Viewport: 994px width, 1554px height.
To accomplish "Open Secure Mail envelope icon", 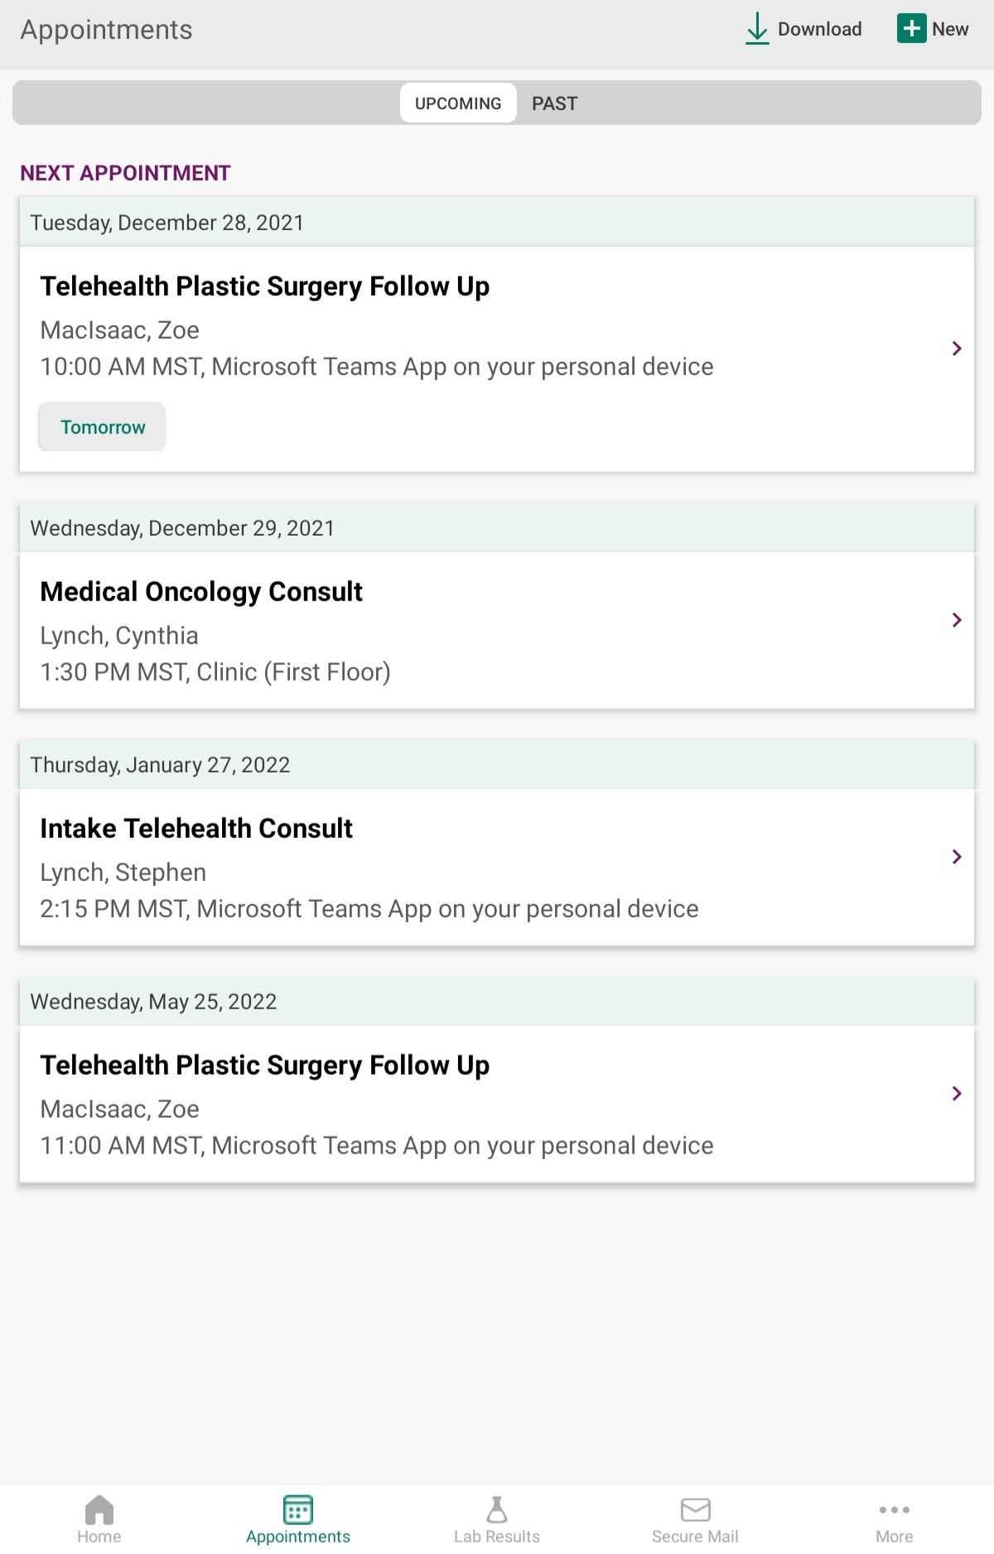I will coord(696,1509).
